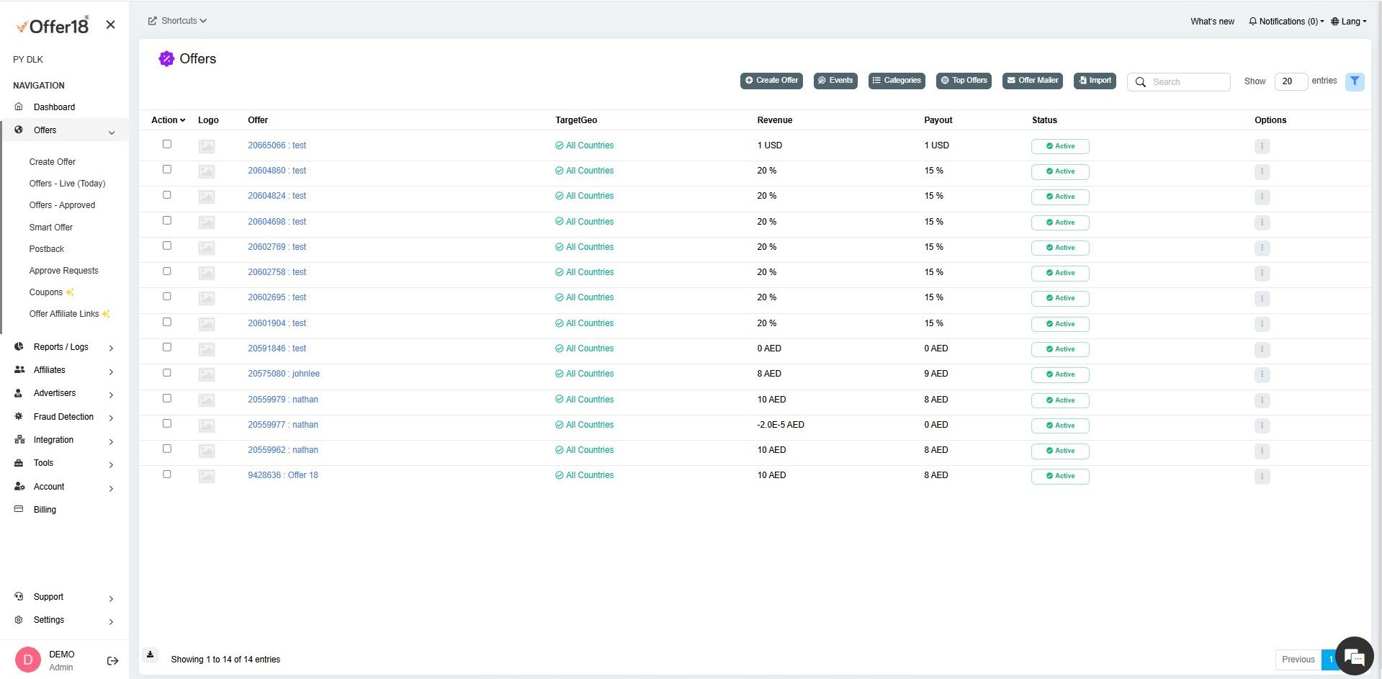Select checkbox for offer 20559979 nathan
1382x679 pixels.
(x=167, y=398)
